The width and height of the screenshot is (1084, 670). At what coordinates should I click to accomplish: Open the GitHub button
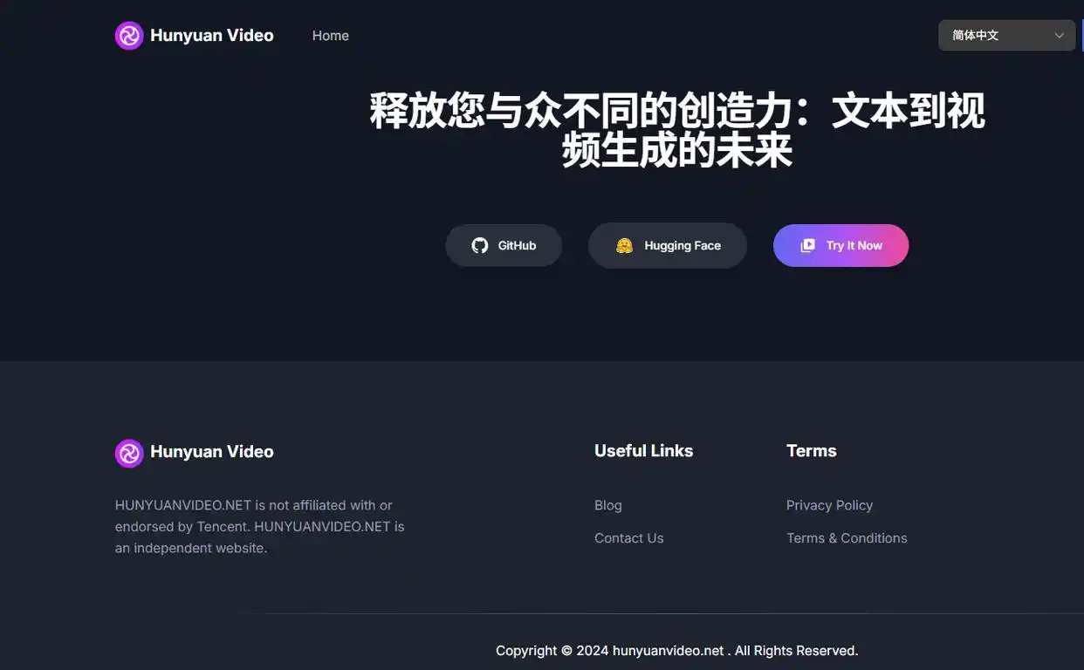(504, 246)
